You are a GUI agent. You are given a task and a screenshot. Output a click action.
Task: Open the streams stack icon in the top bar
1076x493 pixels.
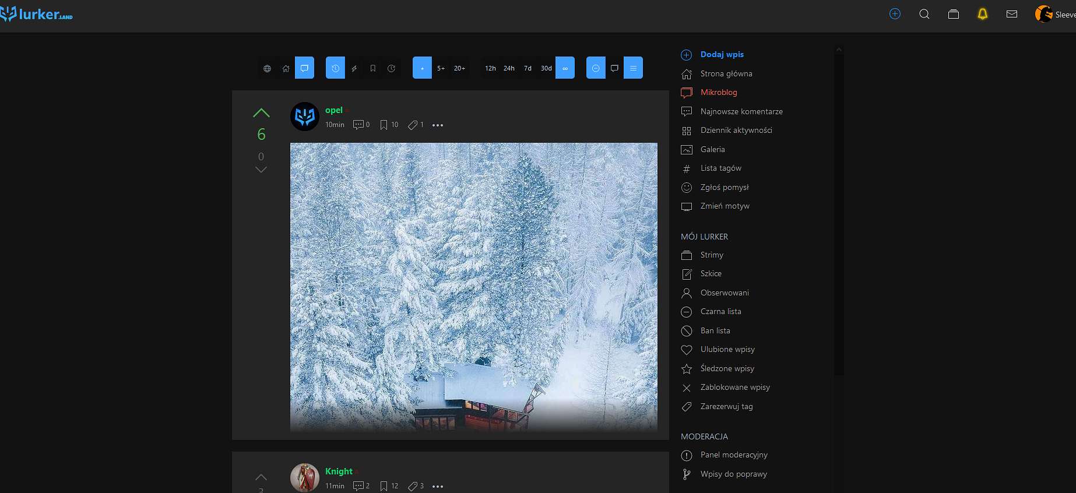pyautogui.click(x=954, y=14)
